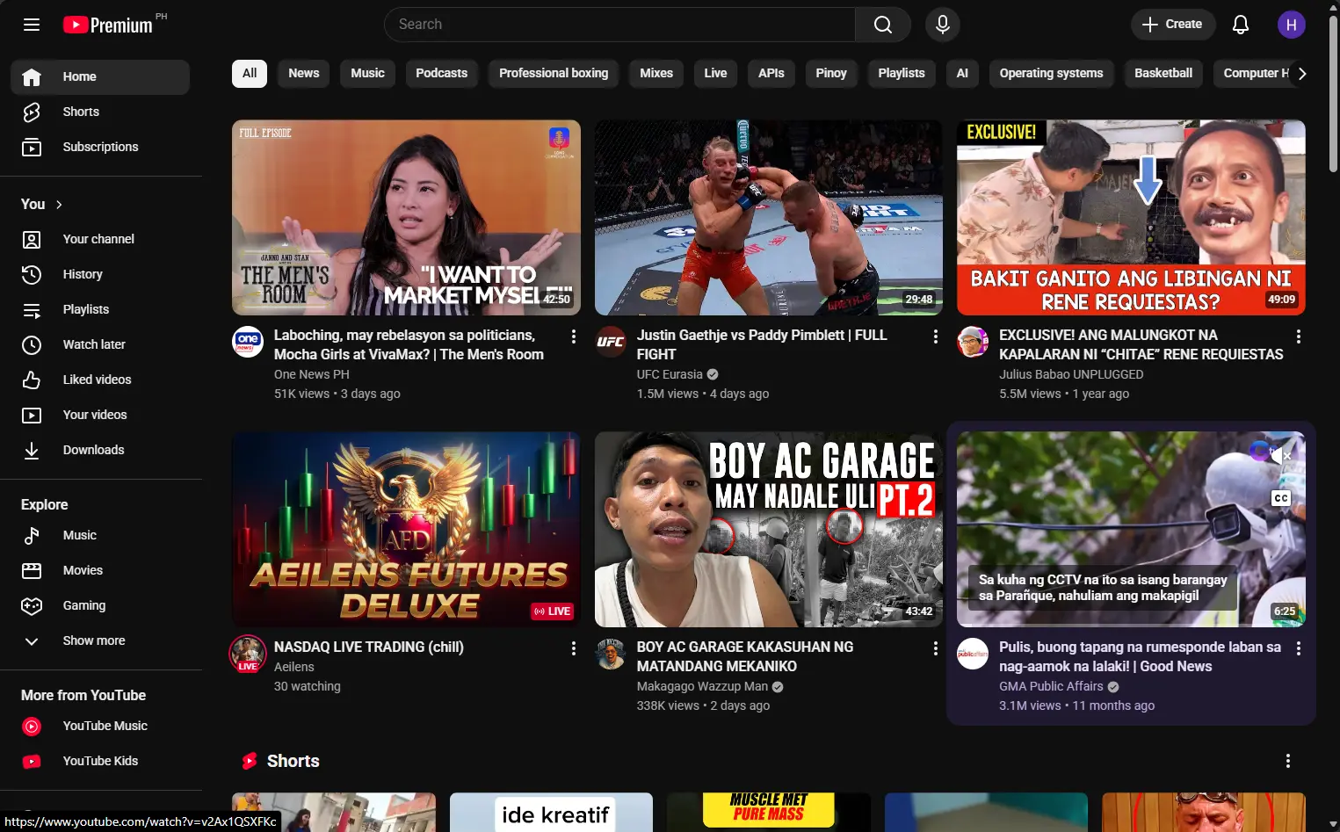Select the Operating systems chip
This screenshot has width=1340, height=832.
[1051, 74]
